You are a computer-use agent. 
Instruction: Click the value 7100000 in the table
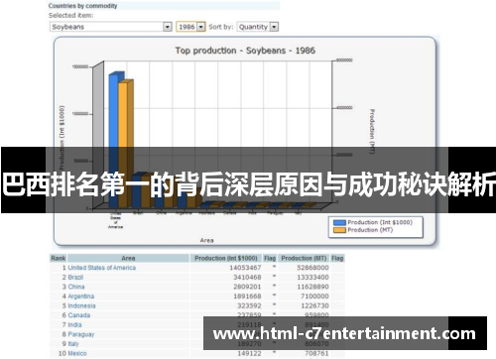pyautogui.click(x=314, y=297)
